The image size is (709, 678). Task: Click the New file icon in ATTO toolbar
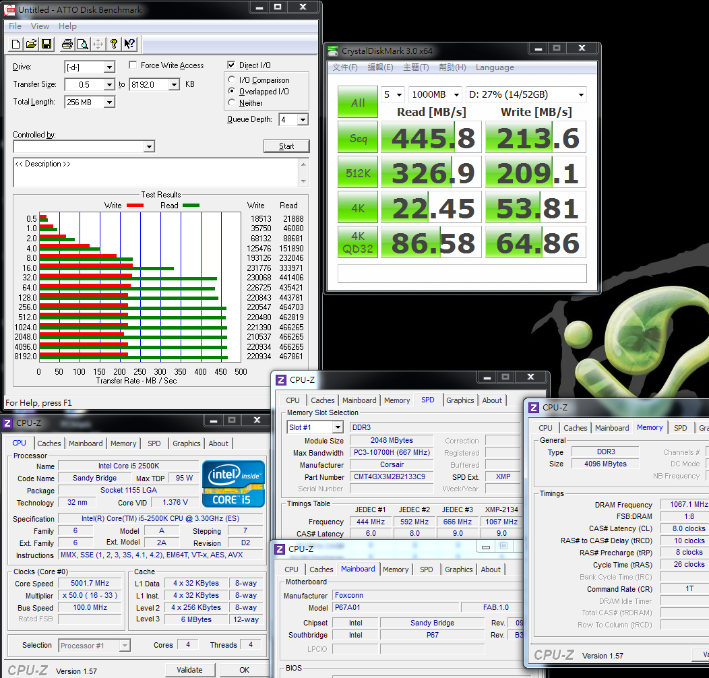[16, 44]
